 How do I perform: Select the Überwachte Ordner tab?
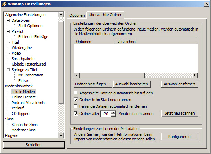105,15
